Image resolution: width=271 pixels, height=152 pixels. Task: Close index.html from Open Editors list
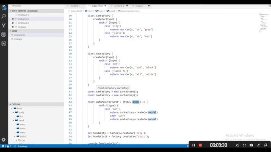(13, 19)
